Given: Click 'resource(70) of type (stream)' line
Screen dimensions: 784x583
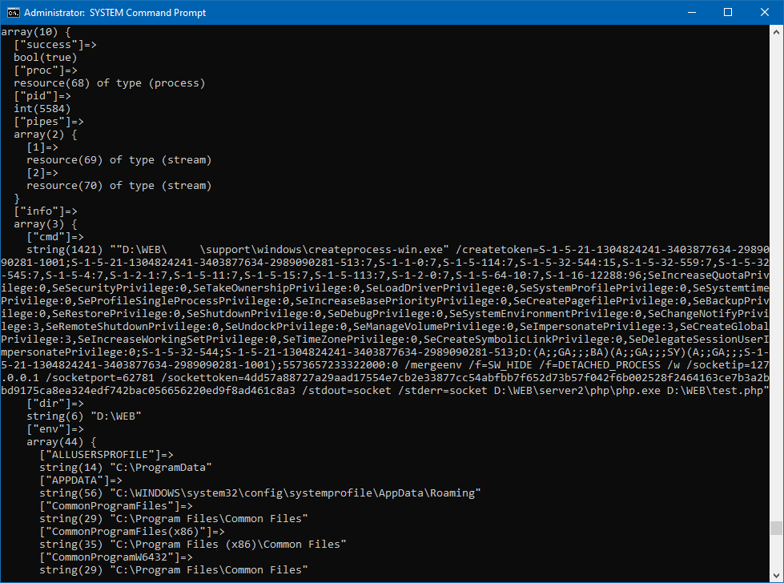Looking at the screenshot, I should [119, 186].
